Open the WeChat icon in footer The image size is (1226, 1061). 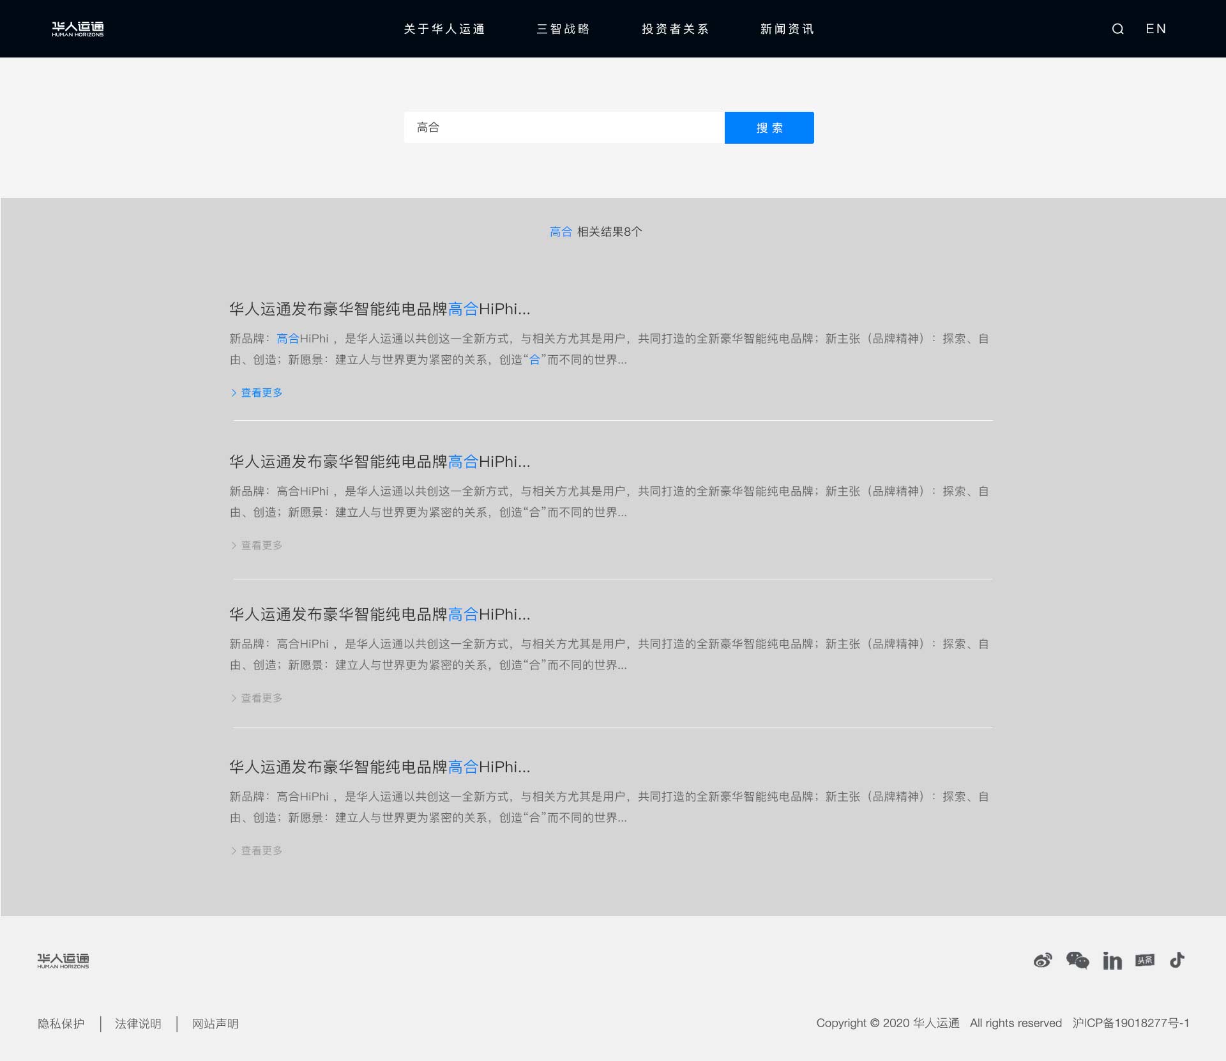(x=1077, y=960)
